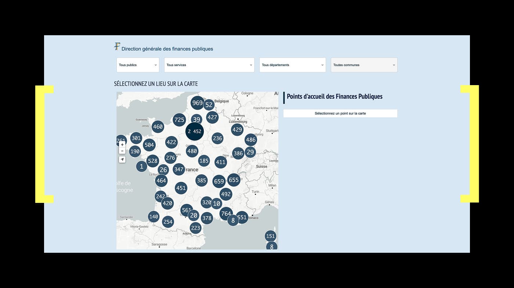The image size is (514, 288).
Task: Open the Tous départements dropdown
Action: pos(292,65)
